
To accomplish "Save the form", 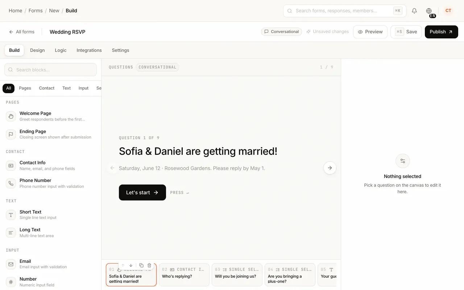I will (x=406, y=32).
